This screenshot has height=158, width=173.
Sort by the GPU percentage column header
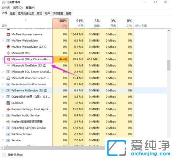[126, 23]
